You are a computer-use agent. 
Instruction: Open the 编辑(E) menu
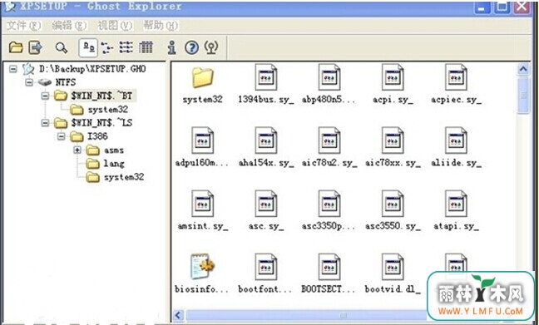click(x=69, y=26)
